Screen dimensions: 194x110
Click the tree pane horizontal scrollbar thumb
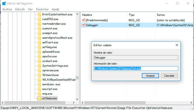35,103
